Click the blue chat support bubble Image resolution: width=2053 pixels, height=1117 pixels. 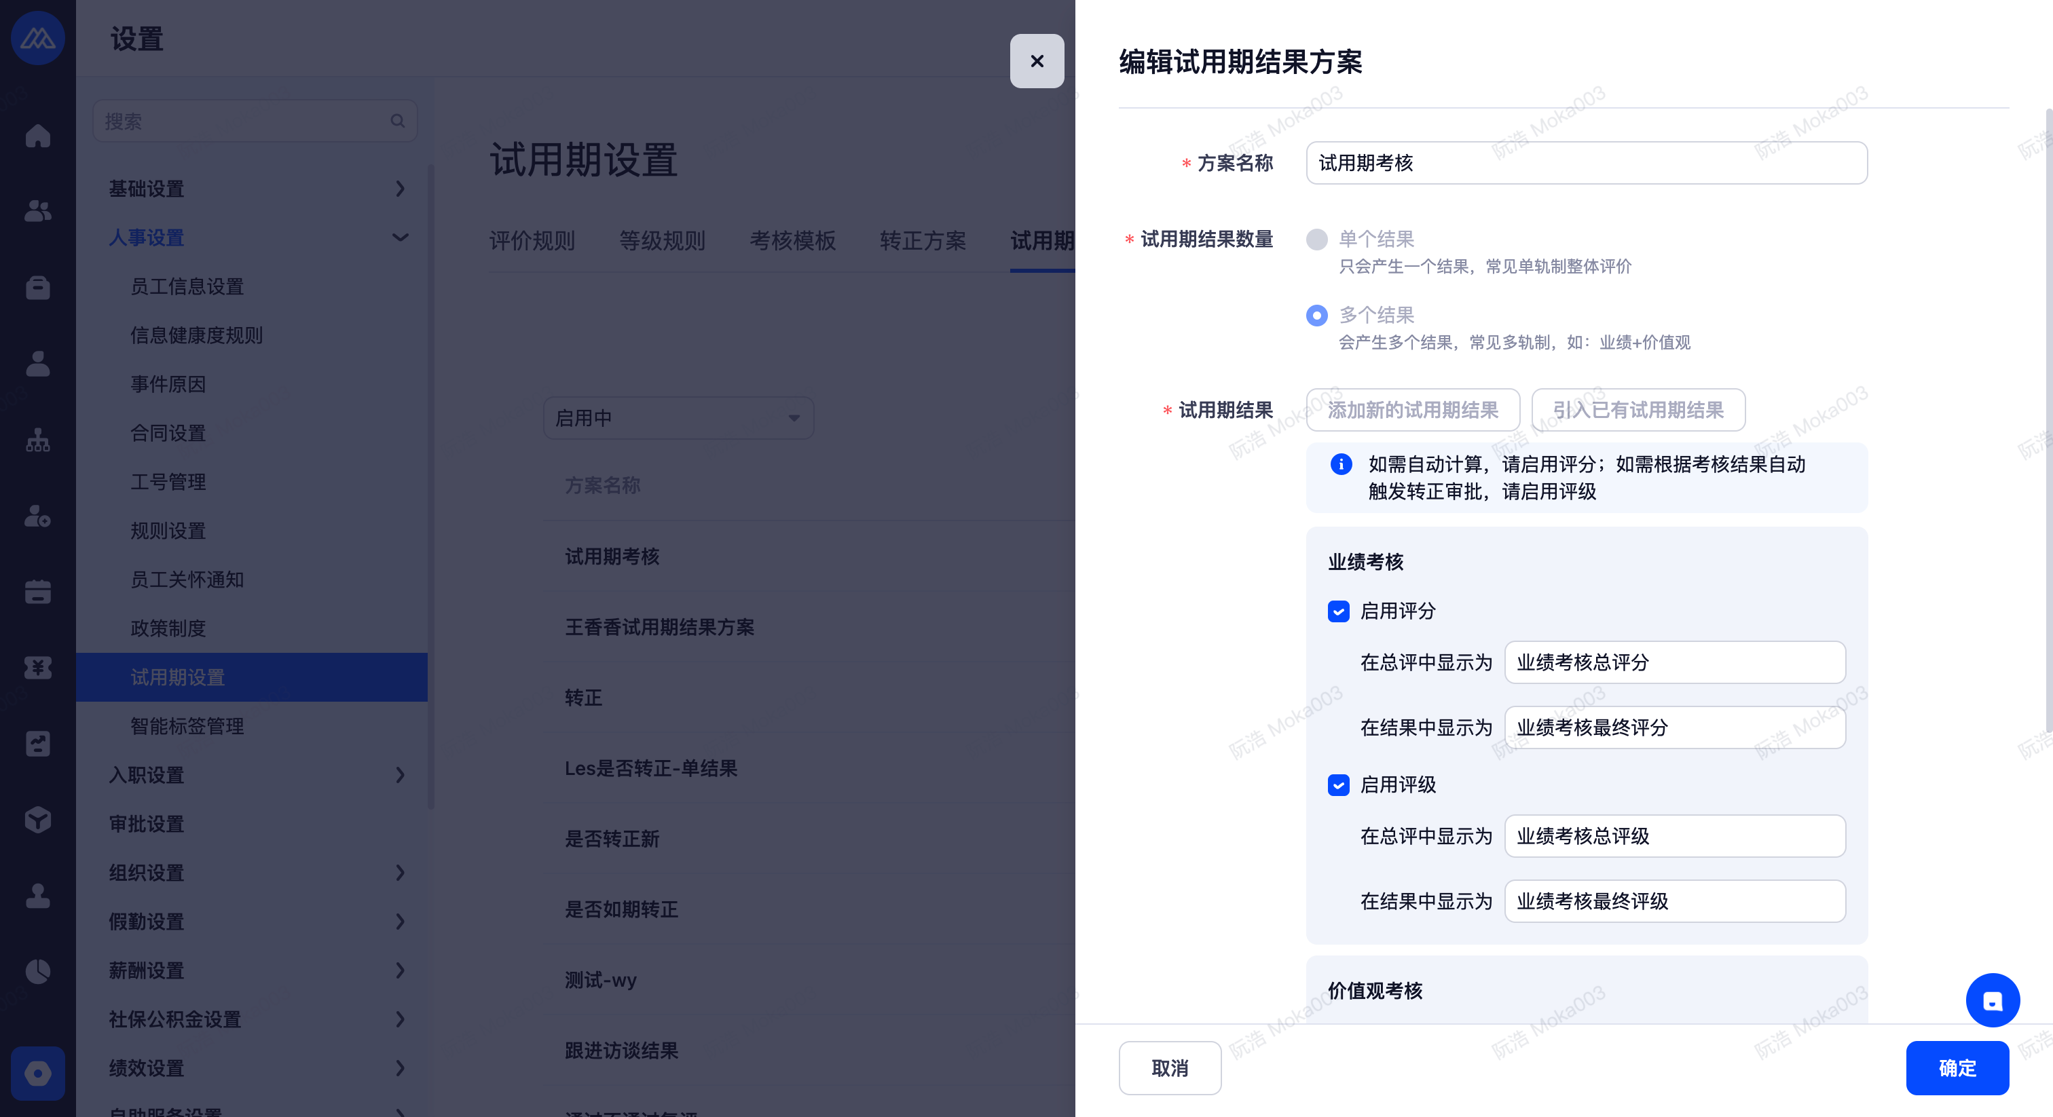point(1992,1000)
